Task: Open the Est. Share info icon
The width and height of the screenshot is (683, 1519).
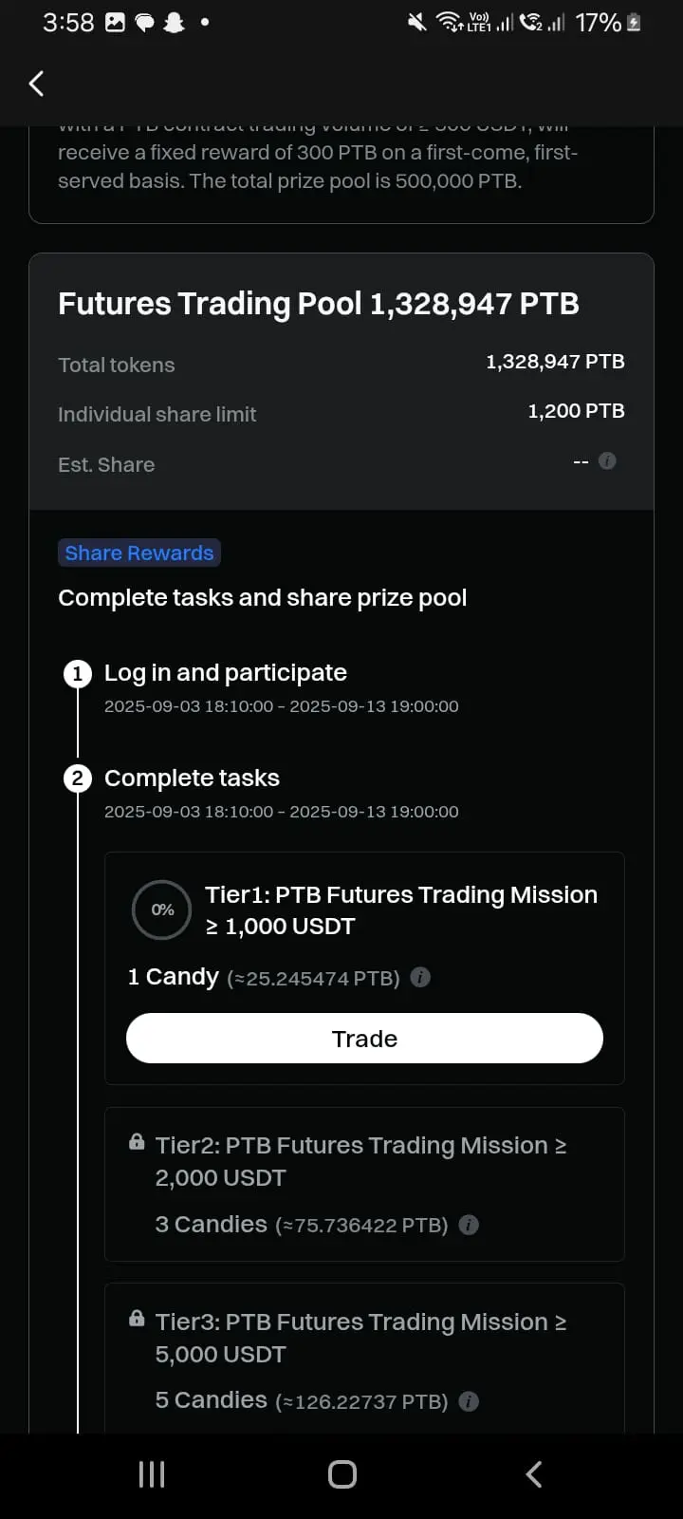Action: pyautogui.click(x=607, y=460)
